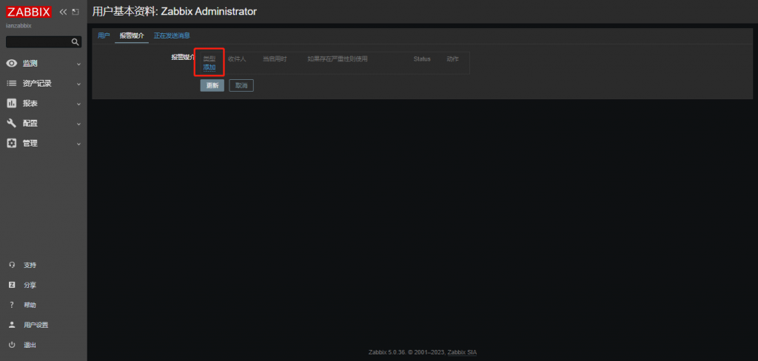Click the 报表 chart icon
This screenshot has height=361, width=758.
pos(12,104)
